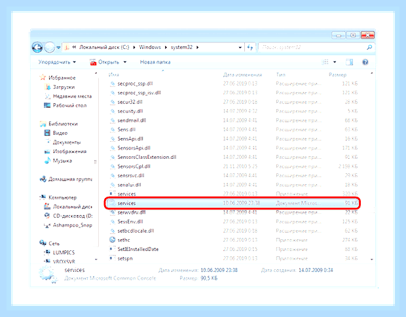
Task: Click the sethc application icon
Action: (112, 240)
